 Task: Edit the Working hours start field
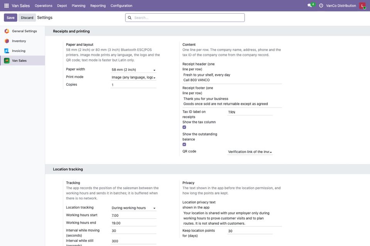tap(133, 216)
